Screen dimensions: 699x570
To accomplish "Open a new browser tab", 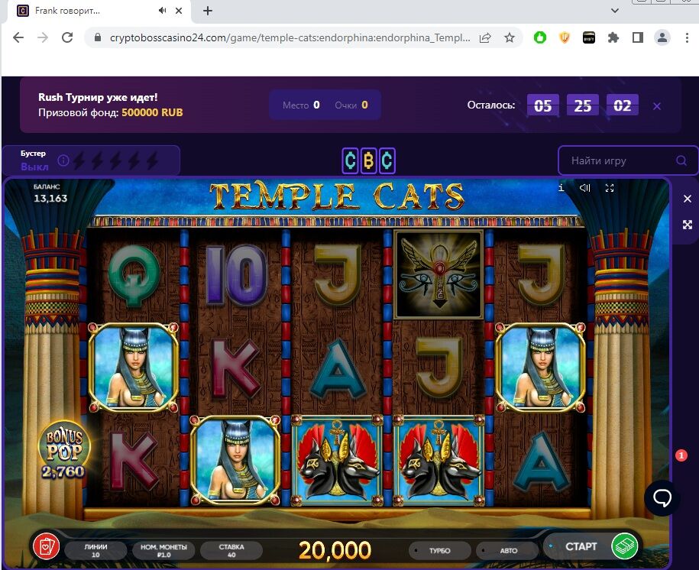I will point(208,11).
